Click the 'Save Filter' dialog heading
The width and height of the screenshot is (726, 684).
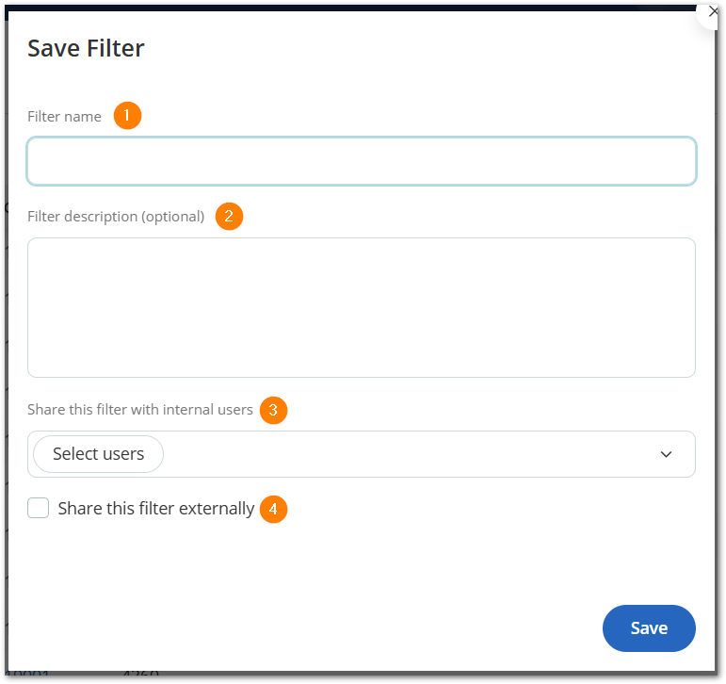tap(86, 48)
